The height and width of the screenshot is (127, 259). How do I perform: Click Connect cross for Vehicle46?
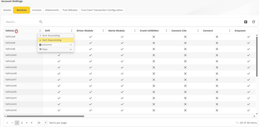click(217, 86)
